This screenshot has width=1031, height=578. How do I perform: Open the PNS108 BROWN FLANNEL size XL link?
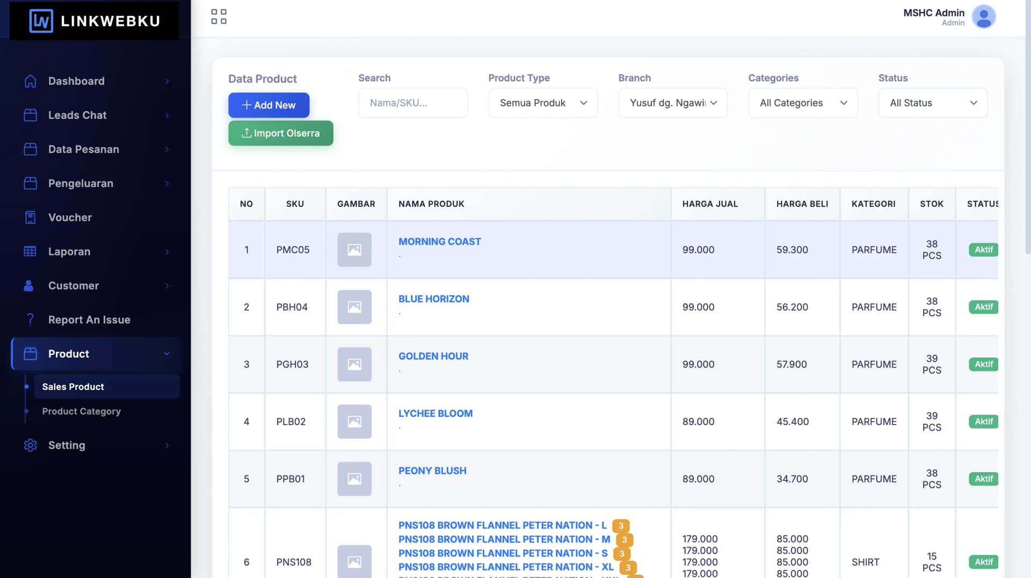point(506,567)
